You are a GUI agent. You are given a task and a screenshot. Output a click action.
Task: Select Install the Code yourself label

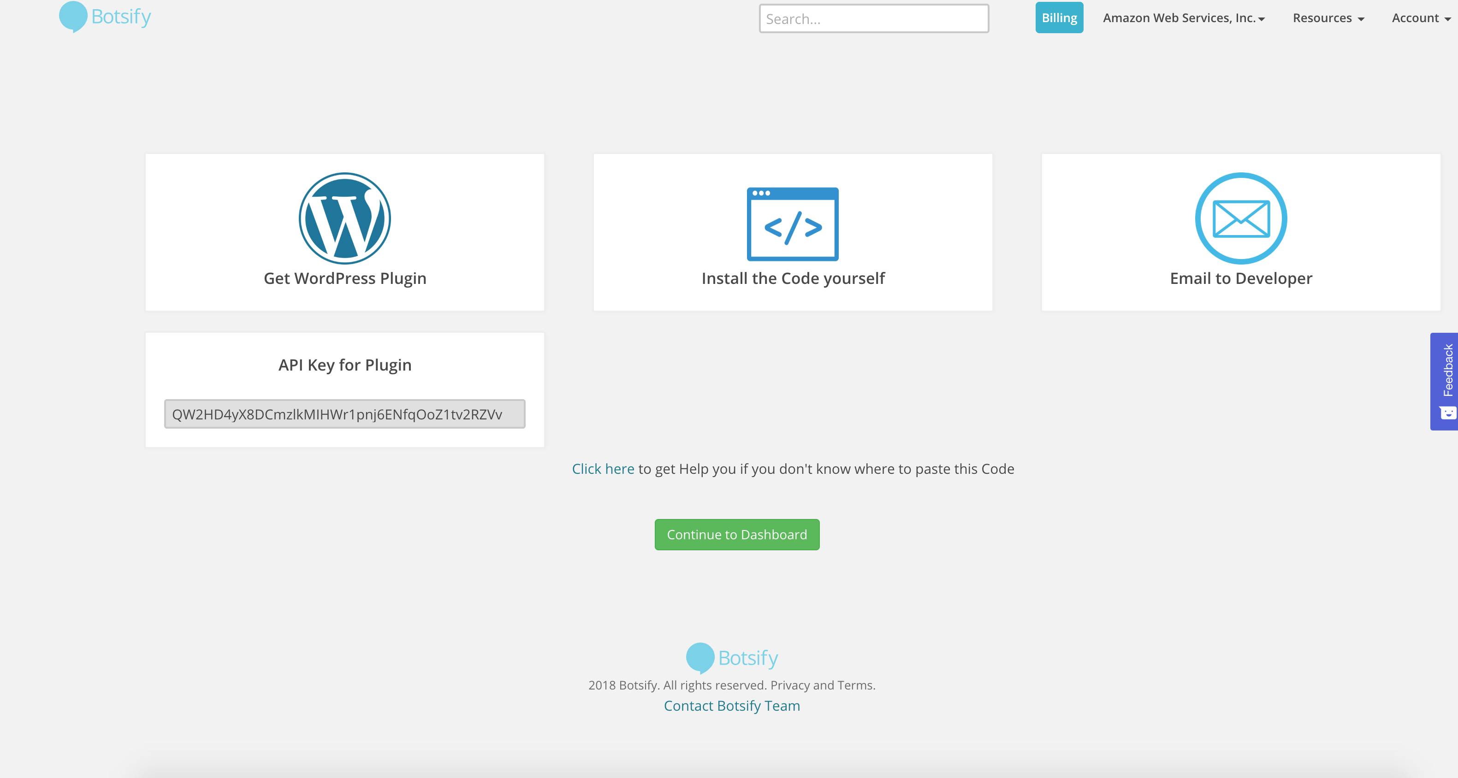[x=793, y=278]
